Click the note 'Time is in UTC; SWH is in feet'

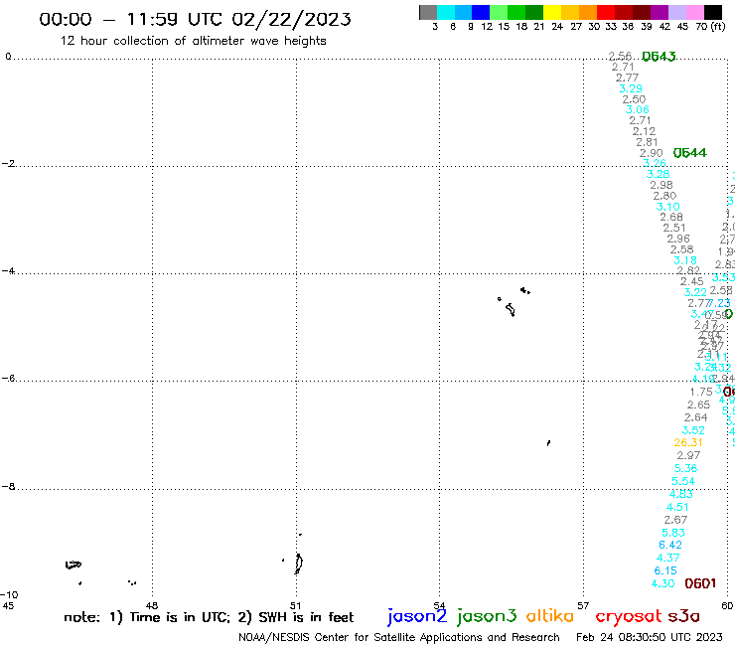(x=209, y=617)
